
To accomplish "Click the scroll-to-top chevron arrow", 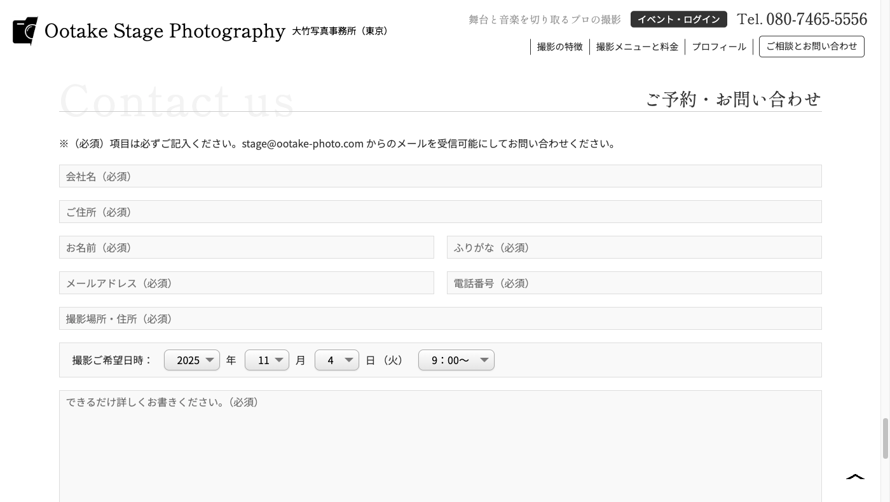I will click(x=855, y=477).
